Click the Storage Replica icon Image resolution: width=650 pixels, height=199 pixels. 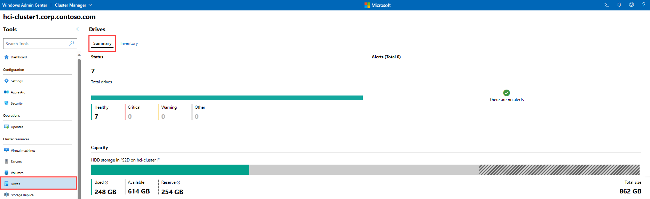(x=6, y=195)
